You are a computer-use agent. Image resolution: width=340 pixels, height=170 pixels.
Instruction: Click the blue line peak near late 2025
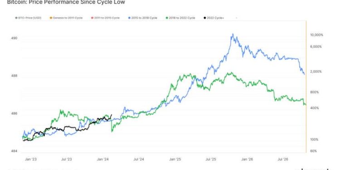233,34
